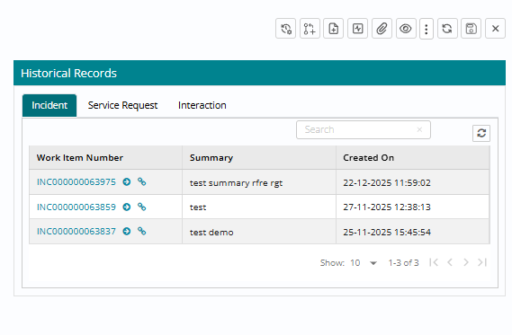Click the paperclip attachments icon

[382, 29]
